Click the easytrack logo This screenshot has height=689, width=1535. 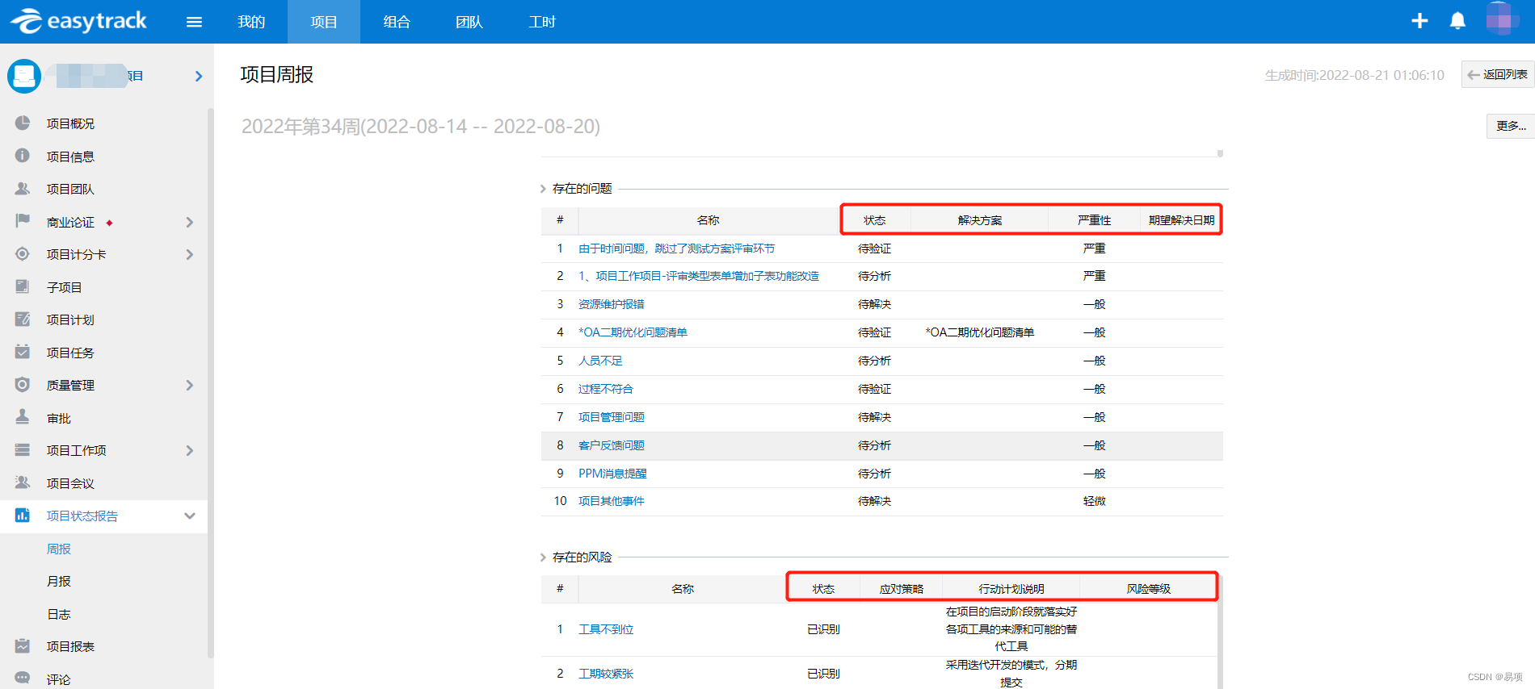78,21
